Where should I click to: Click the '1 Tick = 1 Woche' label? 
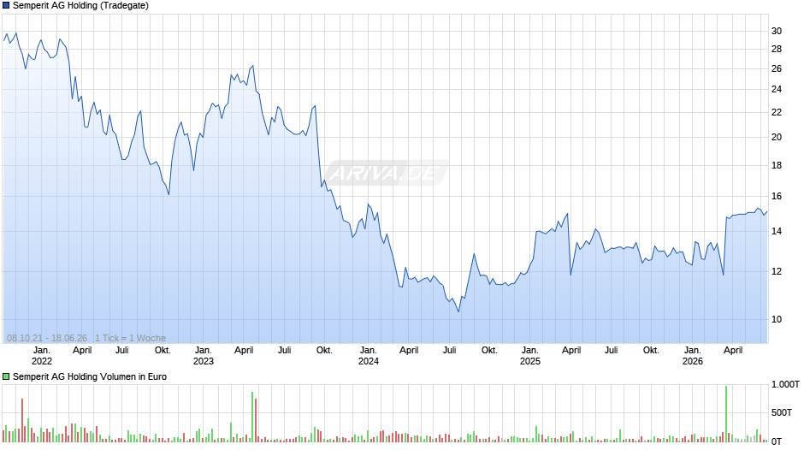(130, 338)
